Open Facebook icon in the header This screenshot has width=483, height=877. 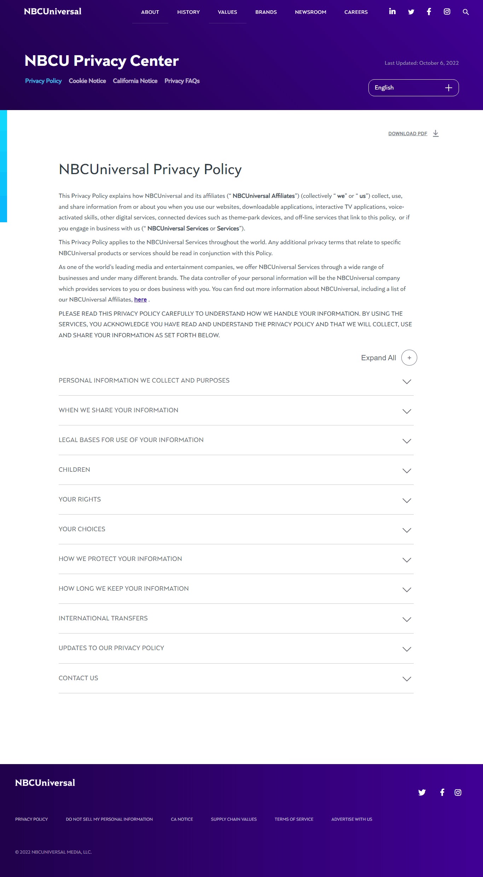(x=429, y=12)
